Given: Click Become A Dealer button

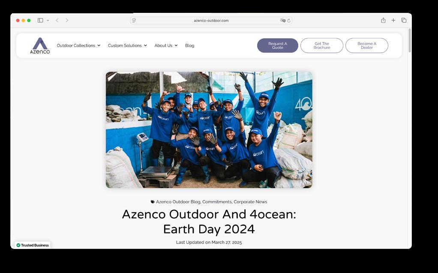Looking at the screenshot, I should point(367,45).
